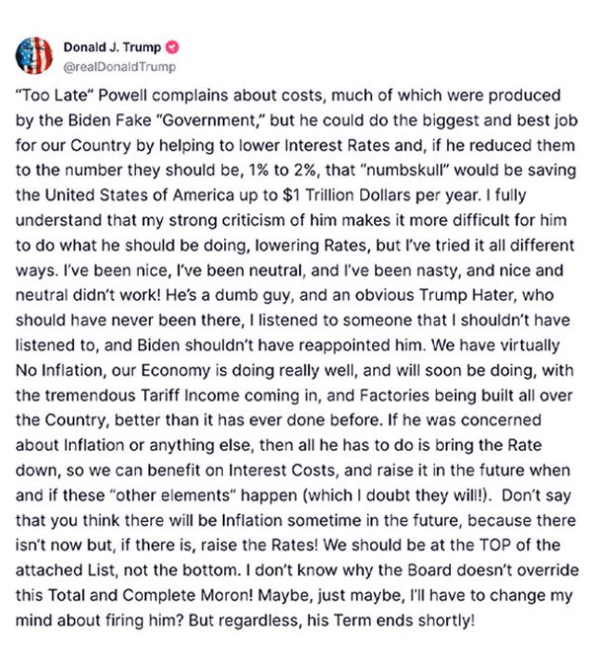Image resolution: width=596 pixels, height=671 pixels.
Task: Click the red verified badge icon
Action: 156,46
